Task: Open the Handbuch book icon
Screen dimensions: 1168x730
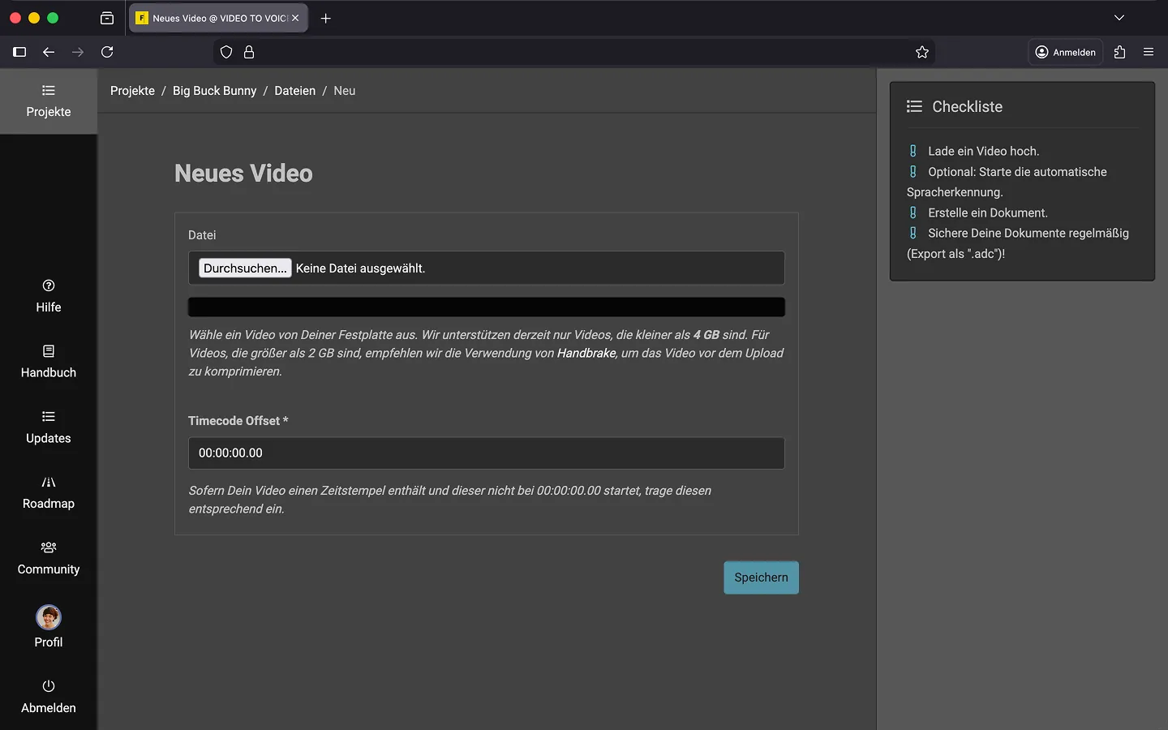Action: point(49,351)
